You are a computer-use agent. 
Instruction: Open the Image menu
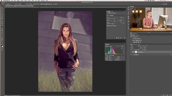[x=18, y=1]
